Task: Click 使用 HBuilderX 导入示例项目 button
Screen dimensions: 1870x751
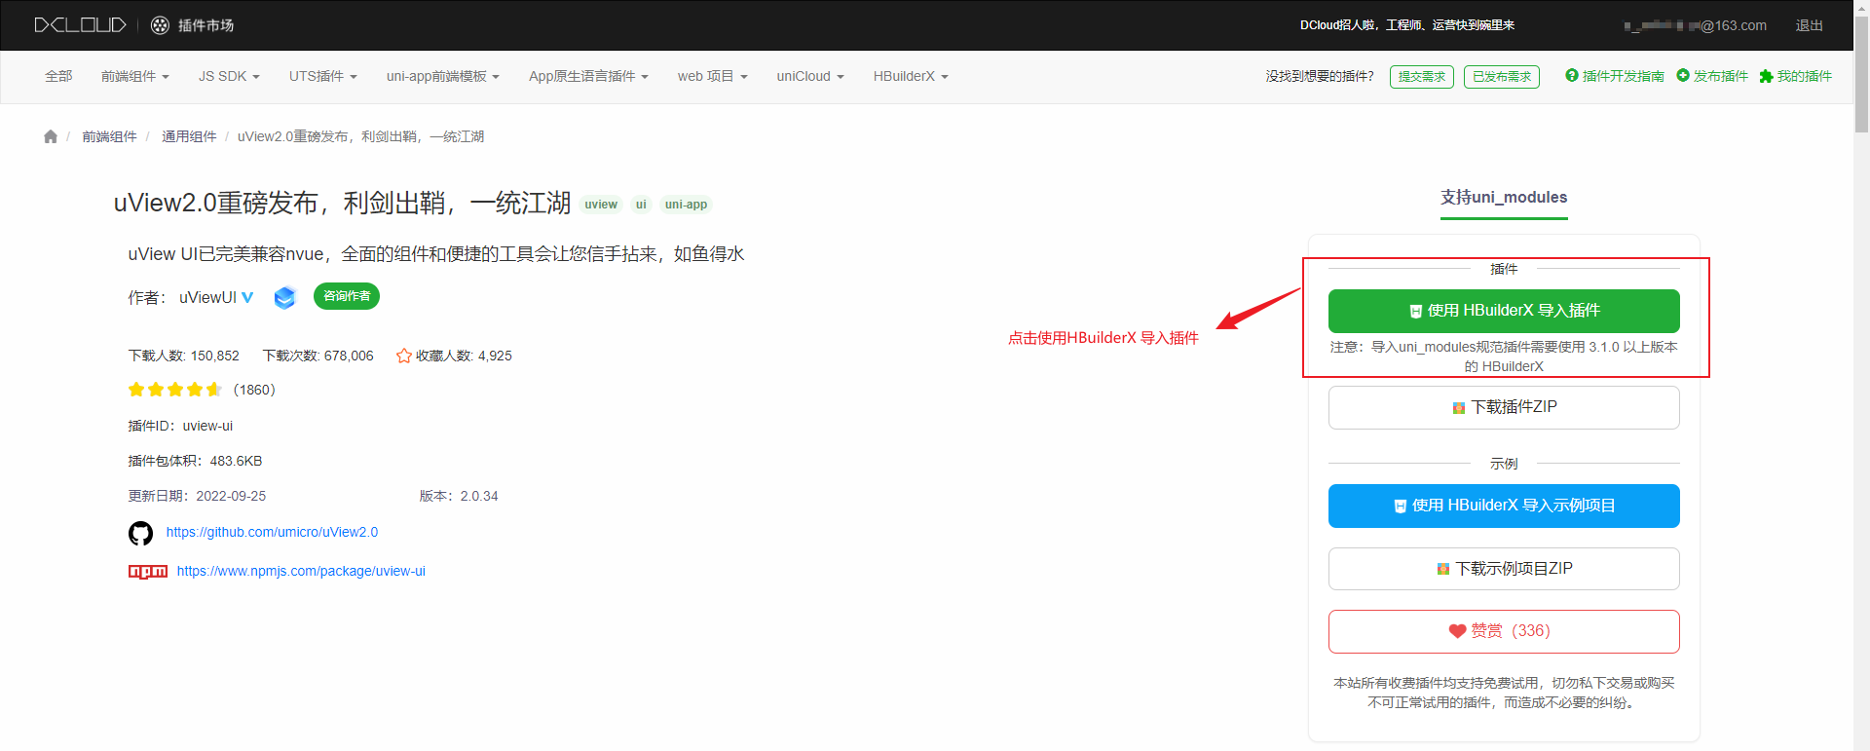Action: coord(1504,506)
